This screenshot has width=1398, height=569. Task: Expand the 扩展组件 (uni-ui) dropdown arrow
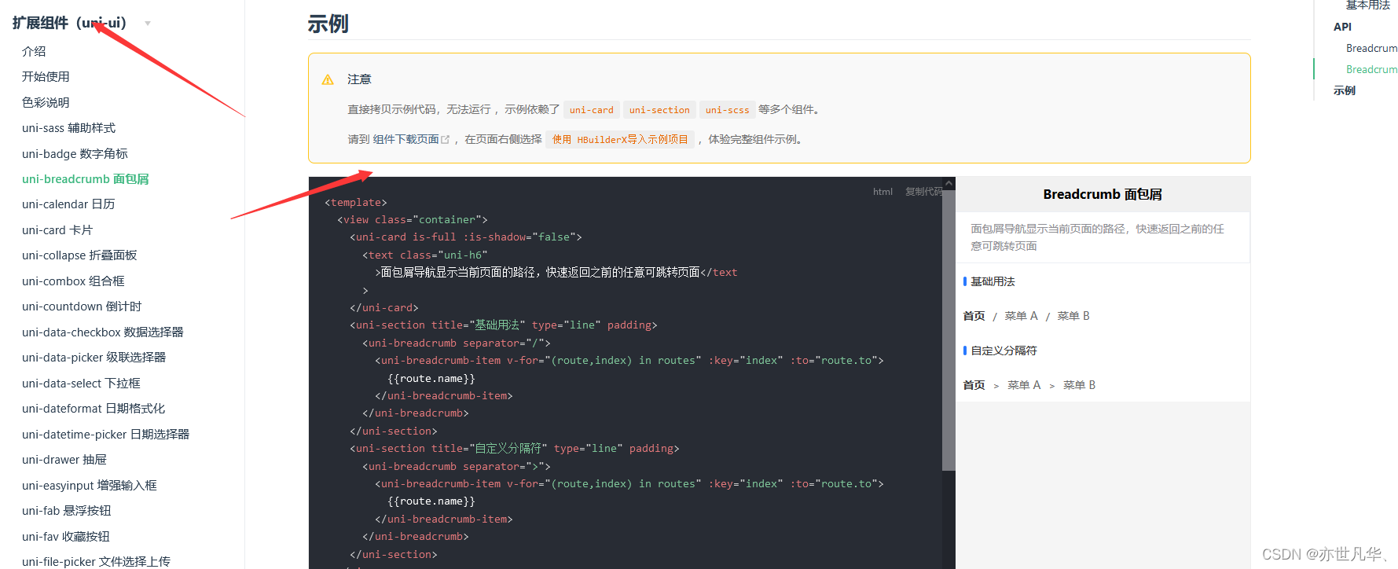click(148, 24)
